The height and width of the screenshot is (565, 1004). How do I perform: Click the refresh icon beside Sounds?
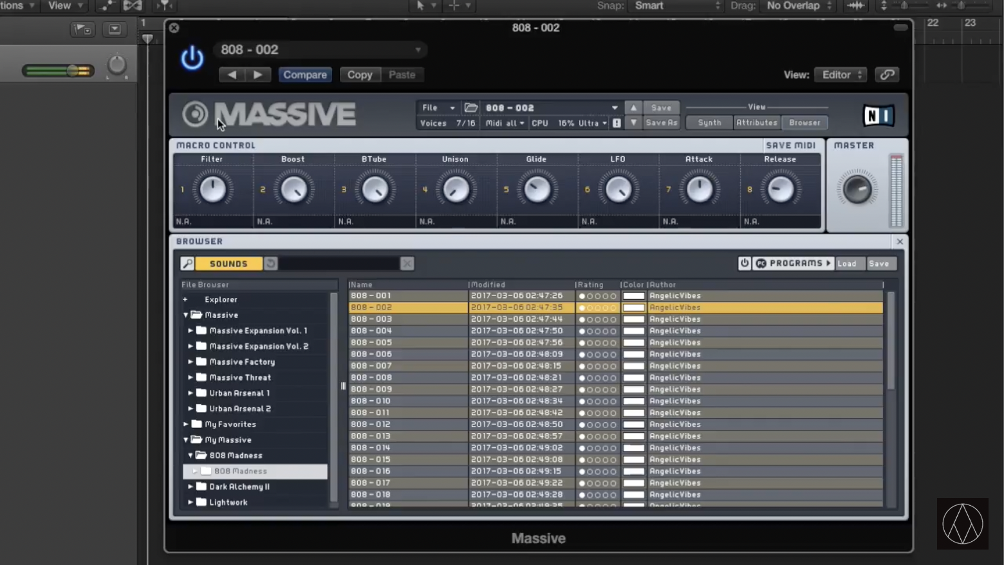pyautogui.click(x=271, y=263)
